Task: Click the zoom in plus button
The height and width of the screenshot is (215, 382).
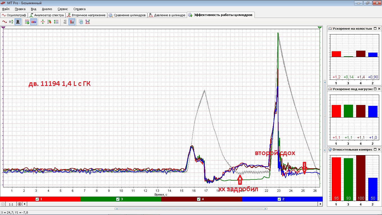Action: click(20, 204)
